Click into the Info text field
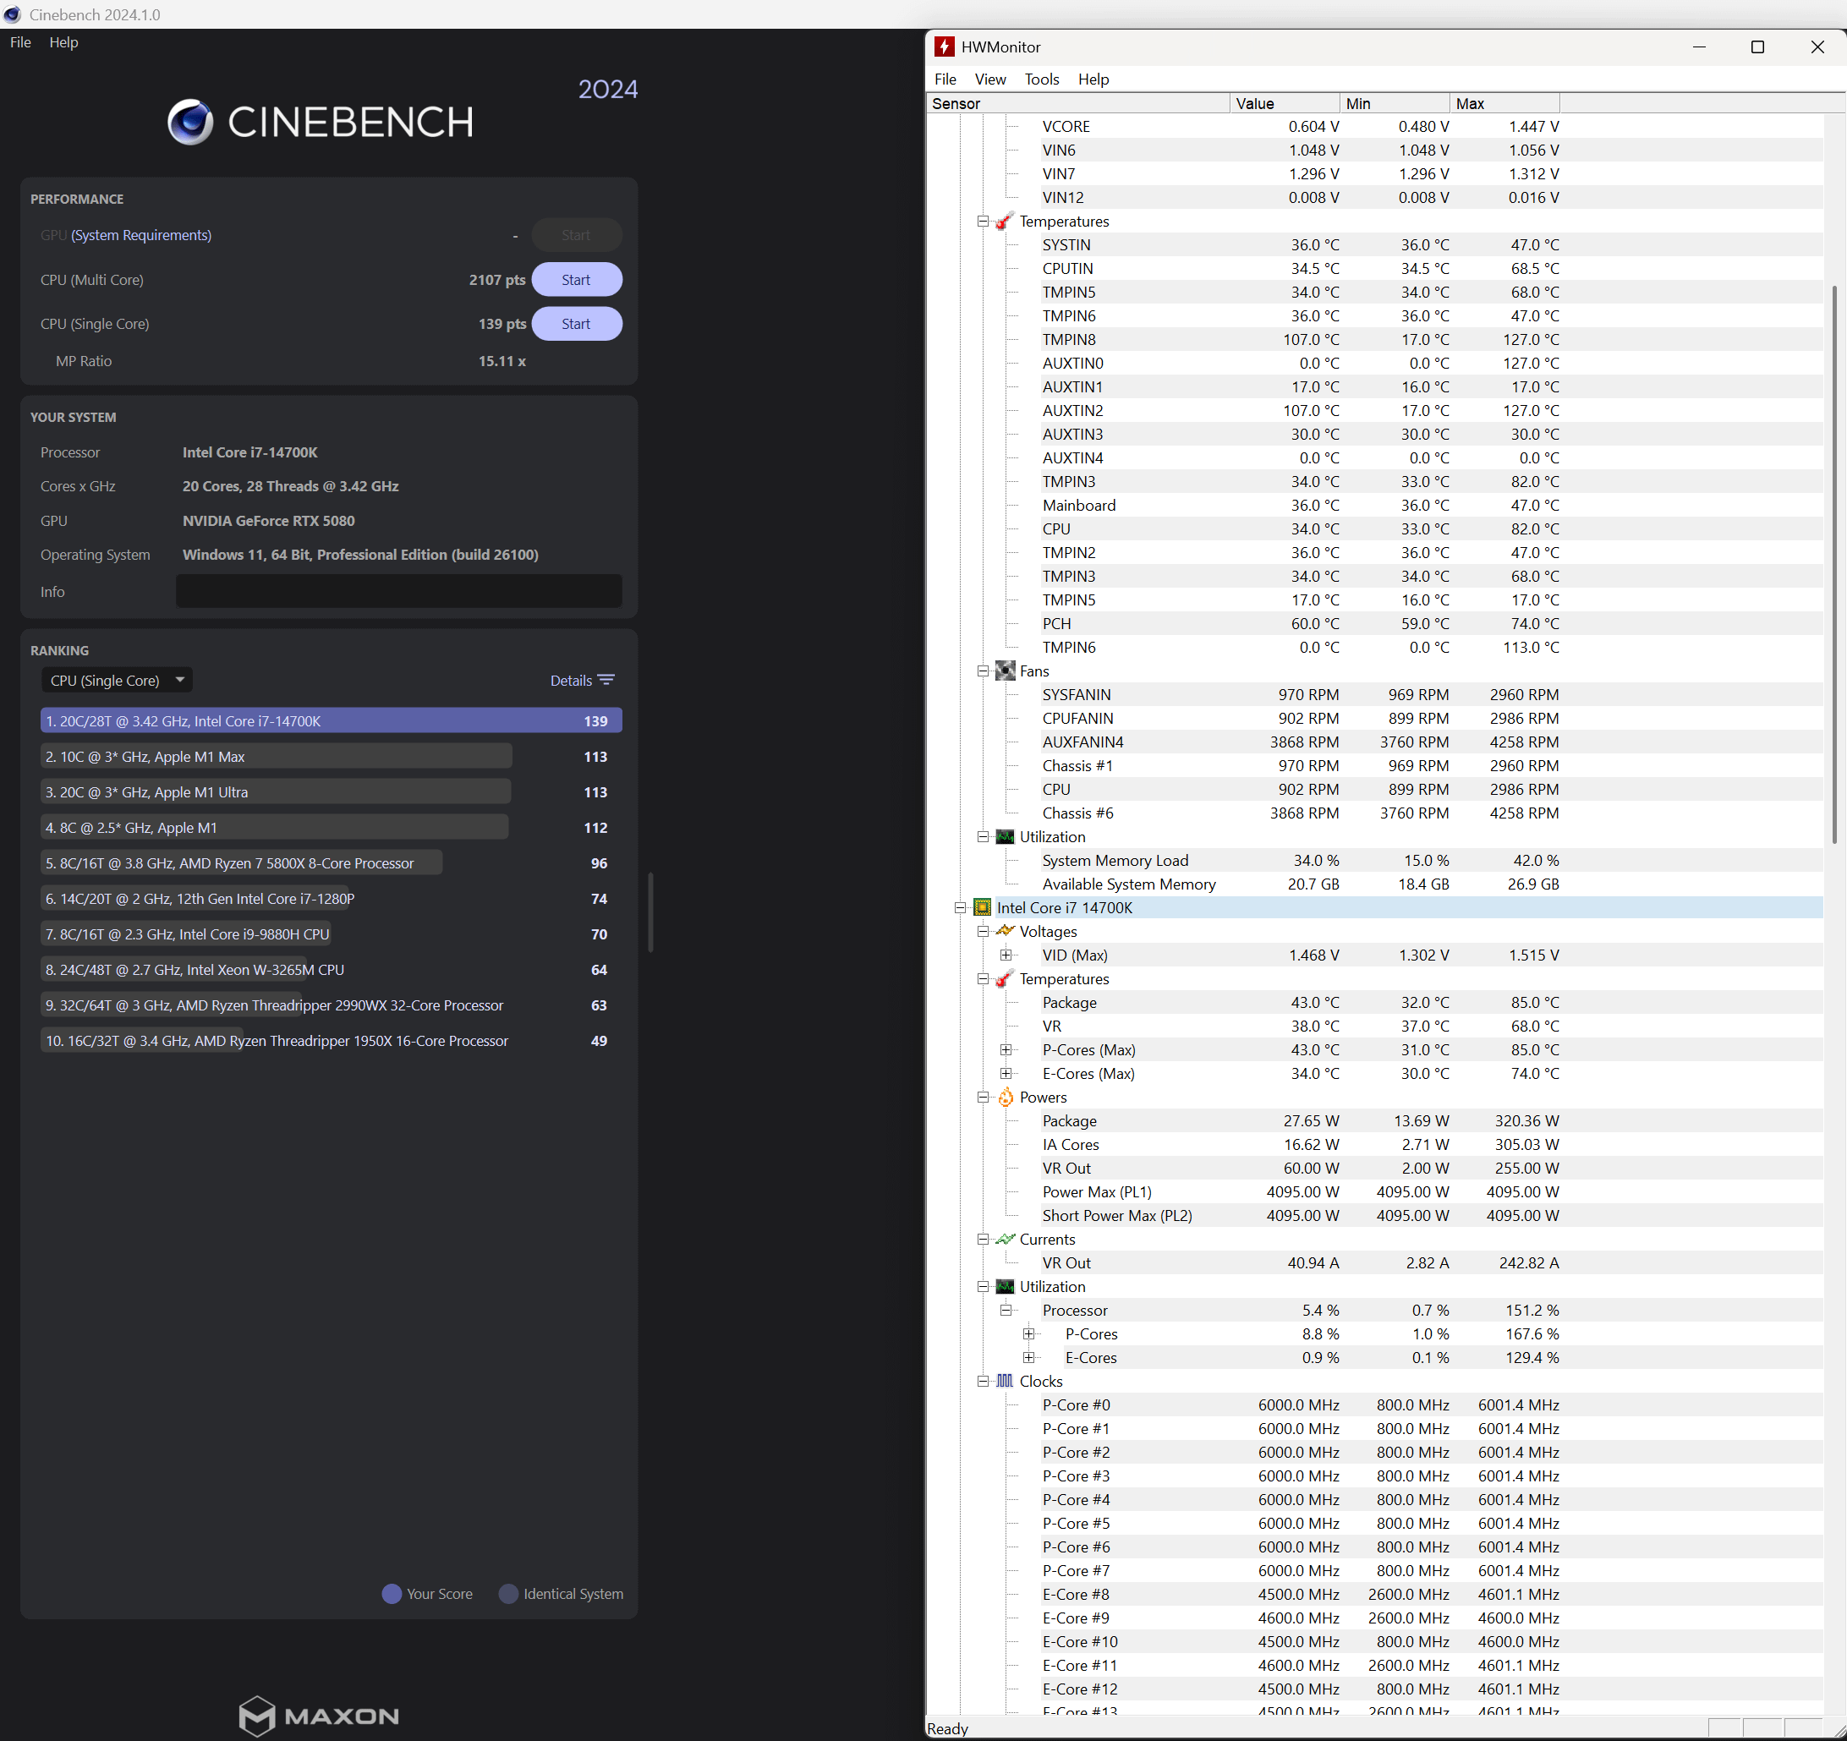1847x1741 pixels. 398,592
